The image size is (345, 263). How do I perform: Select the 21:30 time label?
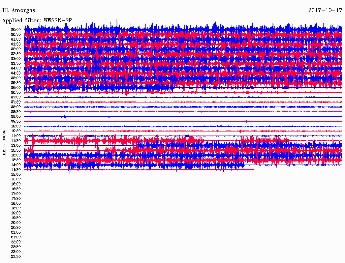coord(16,237)
